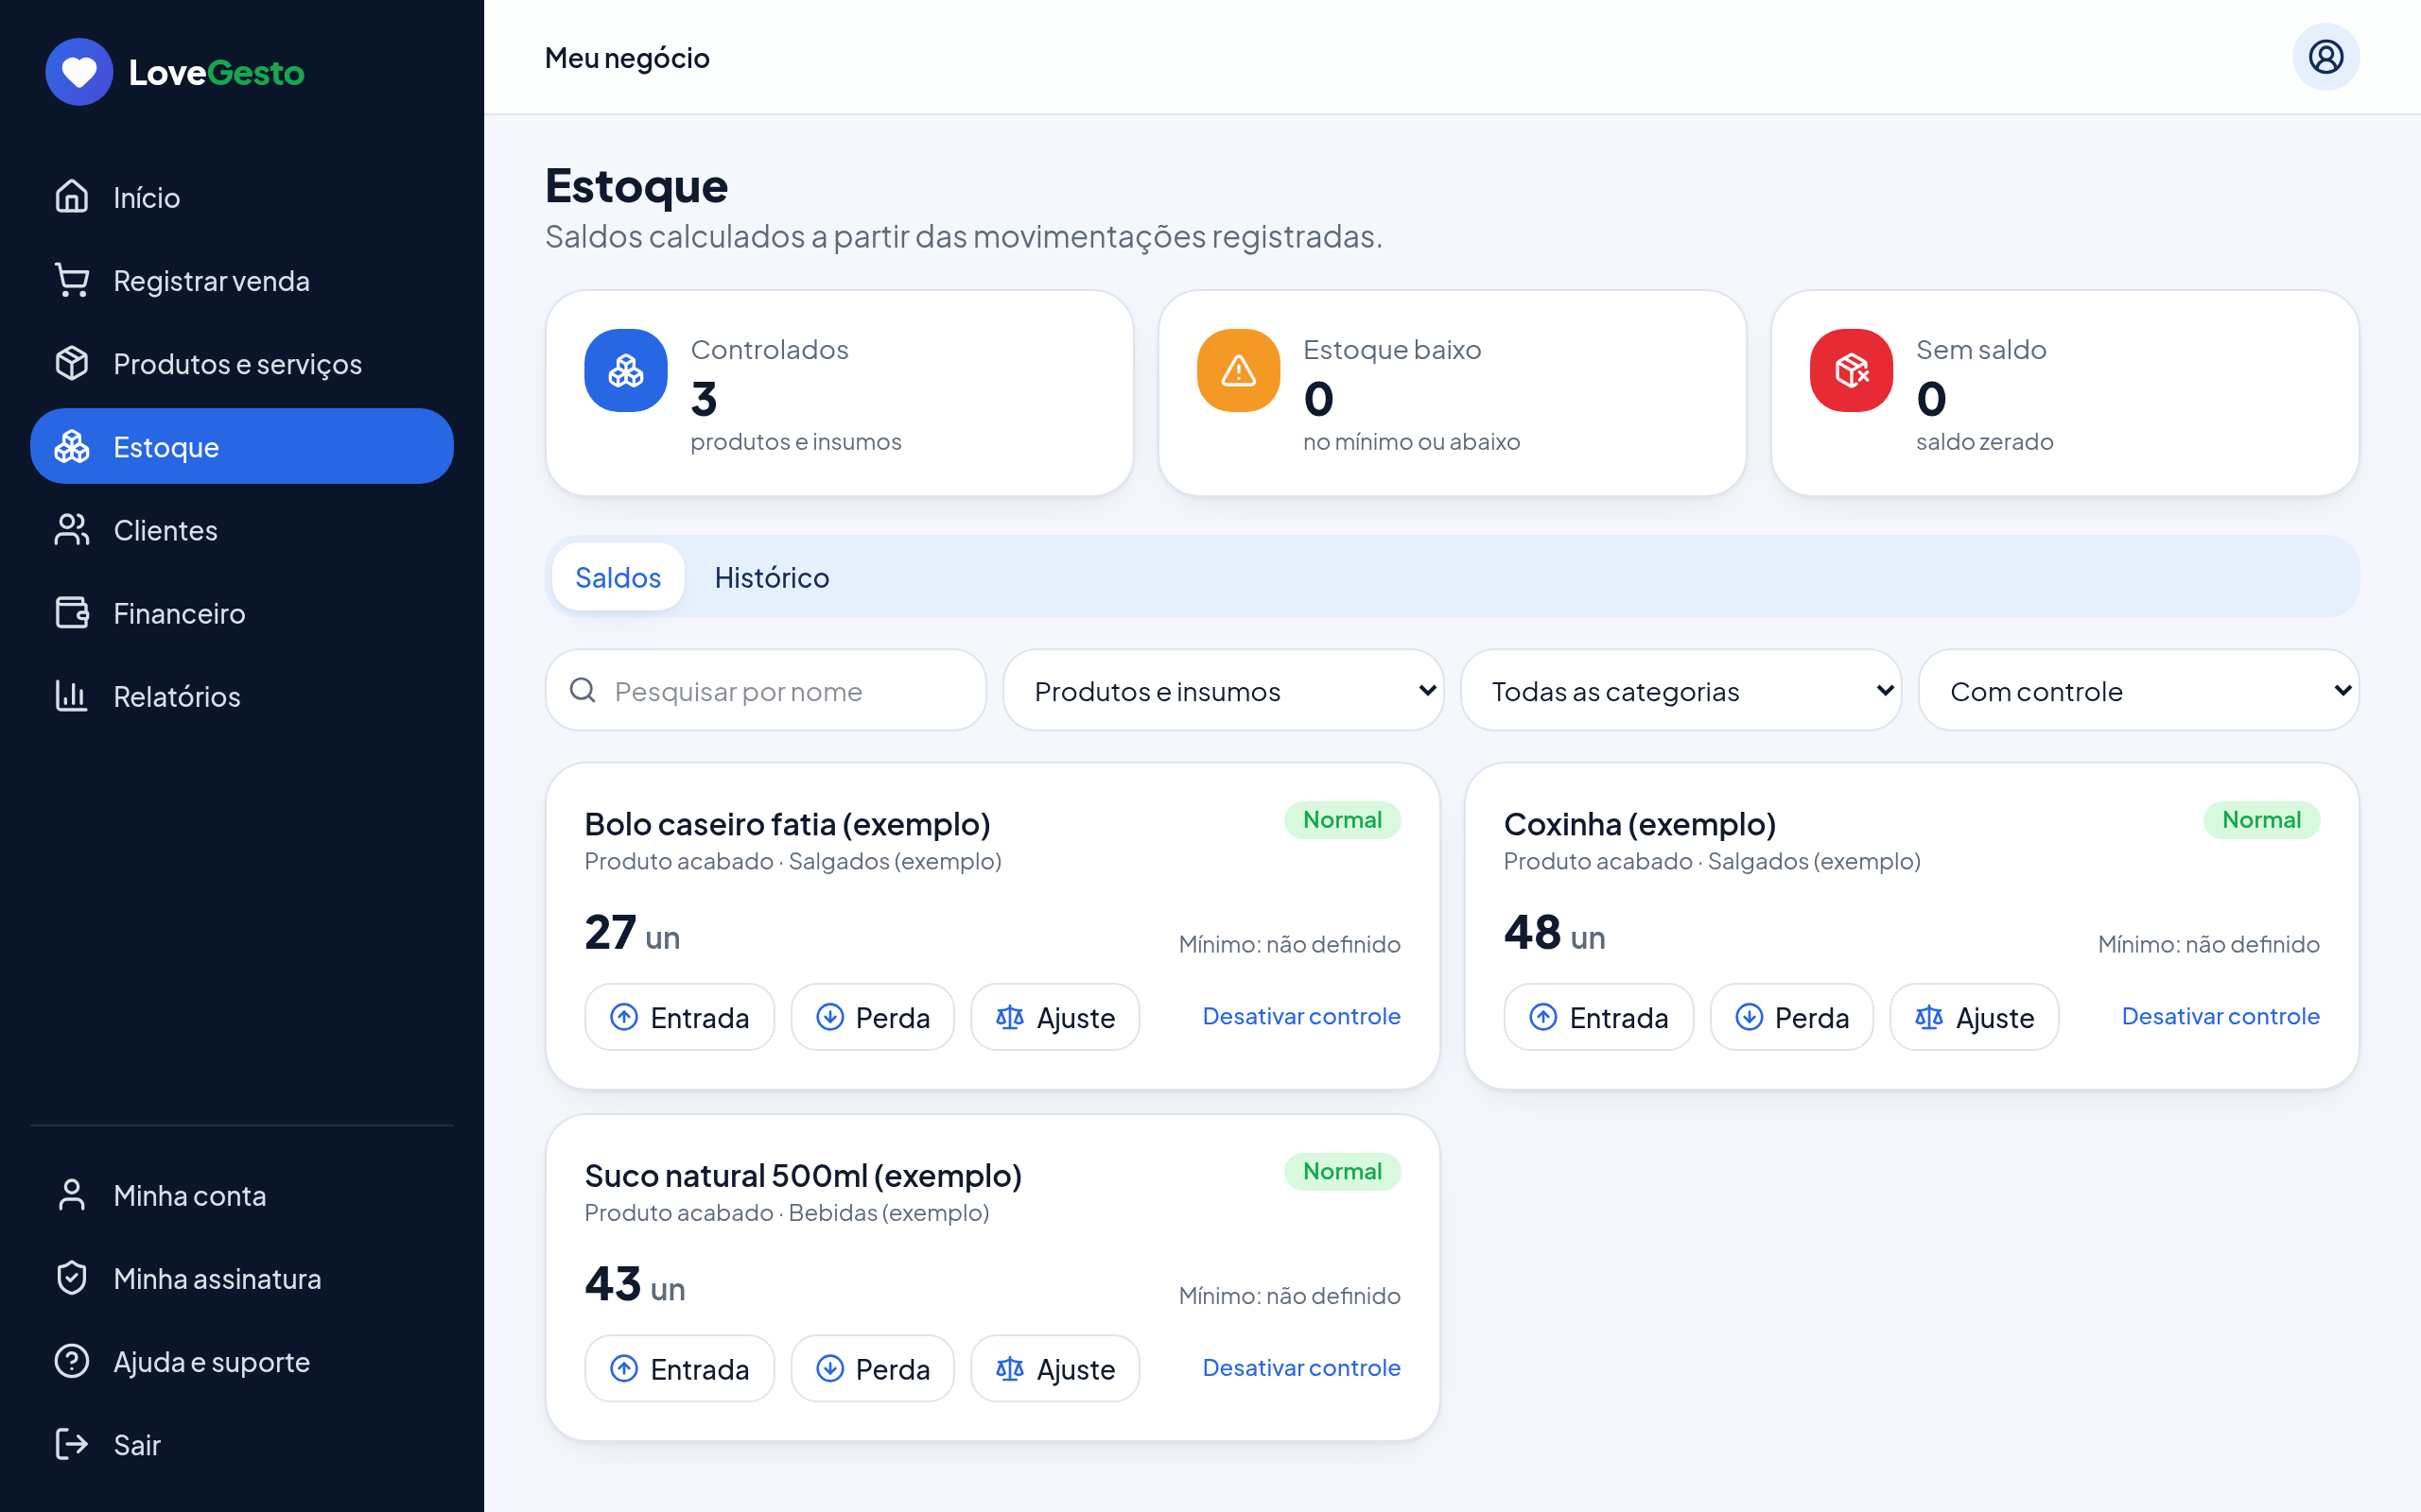This screenshot has height=1512, width=2421.
Task: Click Desativar controle for Coxinha
Action: tap(2220, 1016)
